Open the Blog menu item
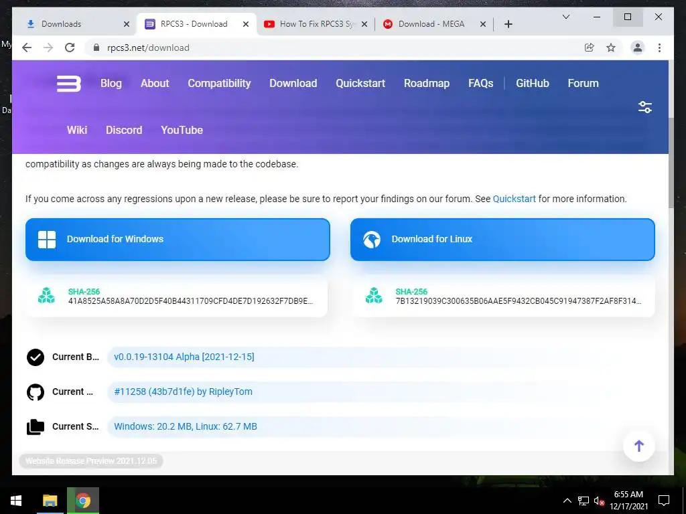 [x=111, y=84]
